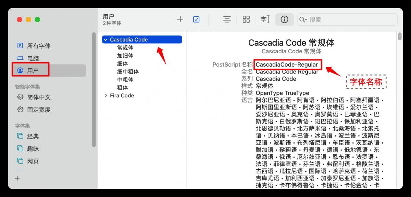Viewport: 411px width, 197px height.
Task: Click the collection icon beside 经典
Action: tap(20, 136)
